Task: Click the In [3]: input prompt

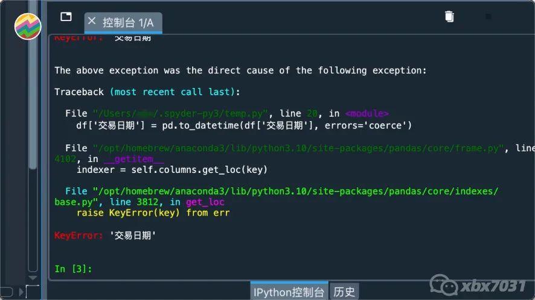Action: click(73, 269)
